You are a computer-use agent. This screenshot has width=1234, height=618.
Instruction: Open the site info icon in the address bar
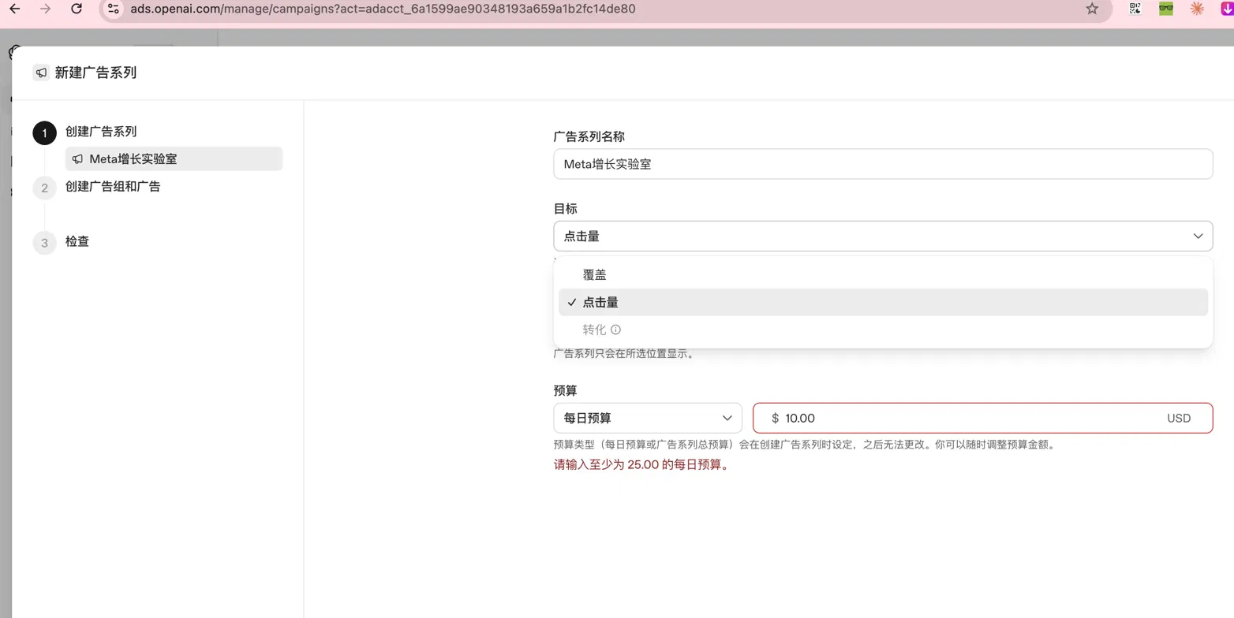pyautogui.click(x=114, y=9)
